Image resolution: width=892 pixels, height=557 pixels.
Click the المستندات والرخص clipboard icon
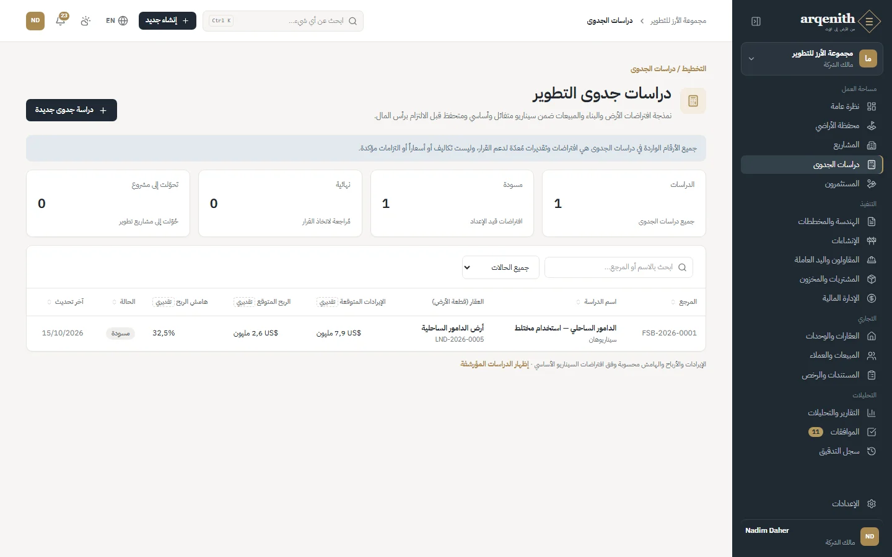pos(872,374)
